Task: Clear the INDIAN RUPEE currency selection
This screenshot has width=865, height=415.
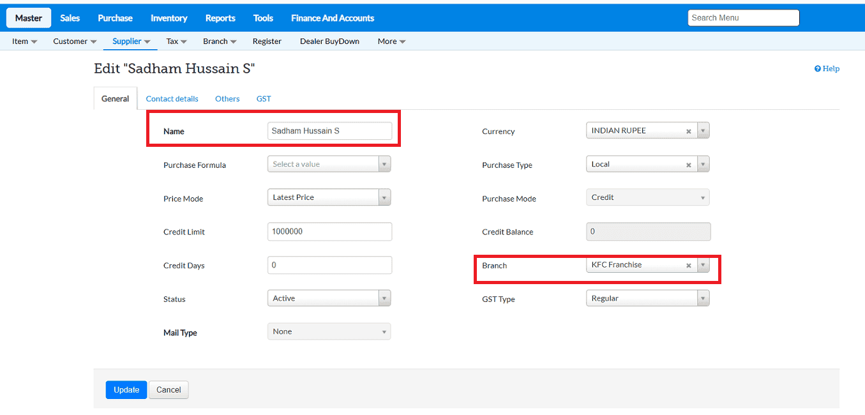Action: click(689, 131)
